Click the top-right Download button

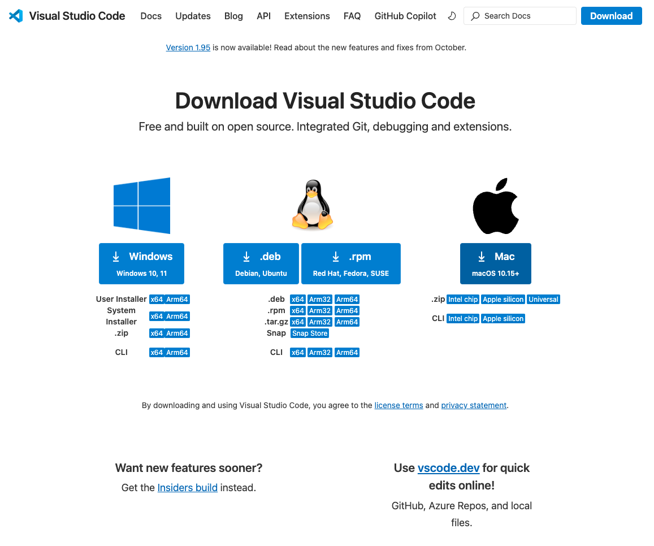coord(611,16)
